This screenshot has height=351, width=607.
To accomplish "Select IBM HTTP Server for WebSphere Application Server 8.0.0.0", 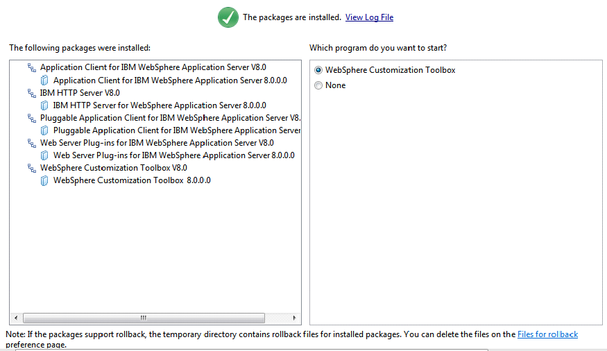I will pyautogui.click(x=160, y=105).
